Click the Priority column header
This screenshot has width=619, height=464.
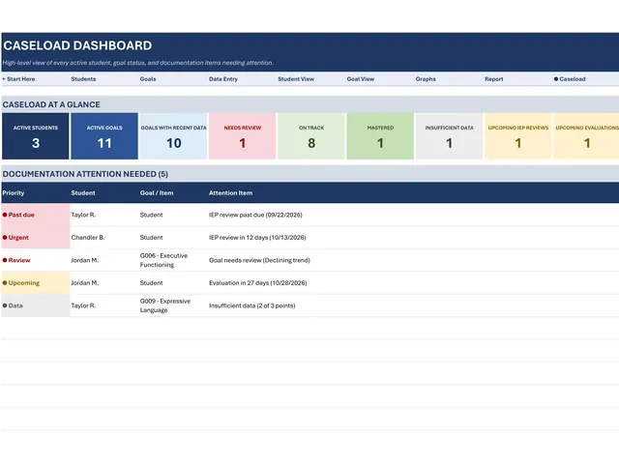tap(14, 193)
